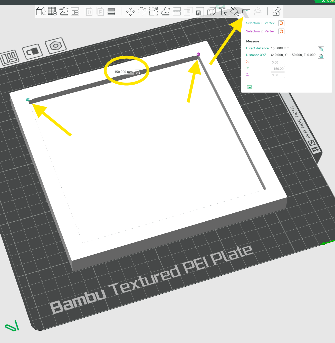Click the 'Direct distance' label
This screenshot has height=343, width=335.
pyautogui.click(x=257, y=48)
